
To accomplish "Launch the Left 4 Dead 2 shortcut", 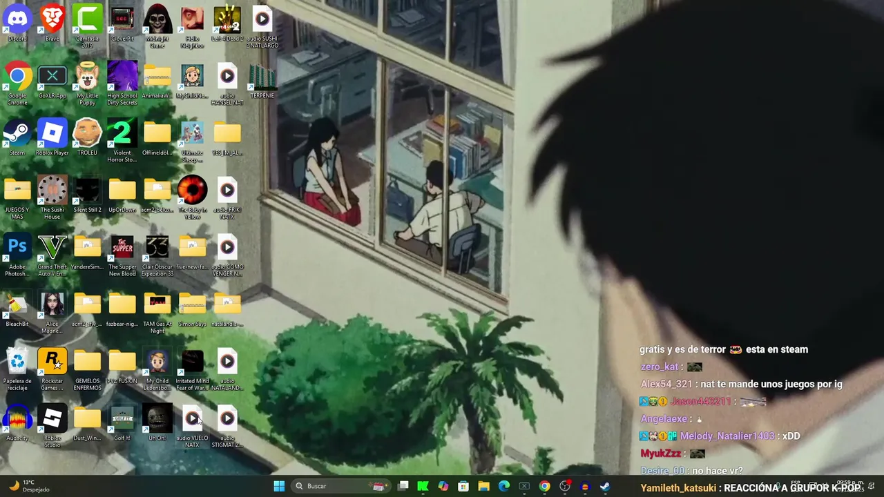I will pos(227,24).
